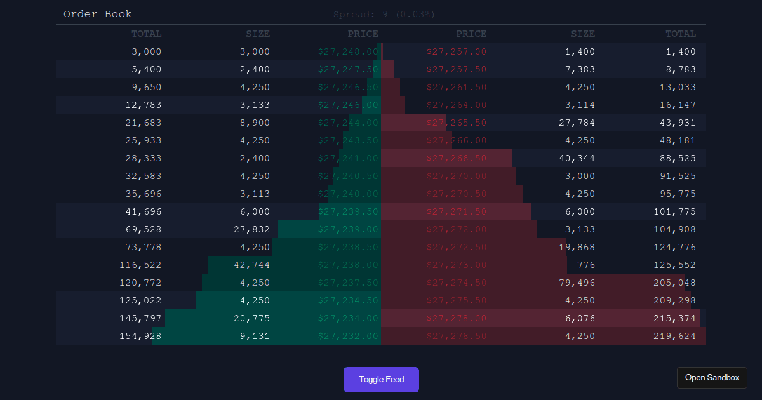Select ask price $27,261.50
Screen dimensions: 762x400
457,87
